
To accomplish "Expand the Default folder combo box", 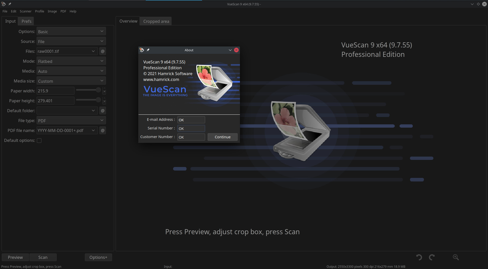I will 93,111.
